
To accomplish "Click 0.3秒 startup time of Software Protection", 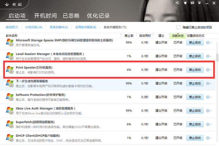I will point(145,97).
